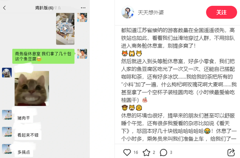Follow the author with the 关注 button
The width and height of the screenshot is (240, 158).
tap(221, 12)
